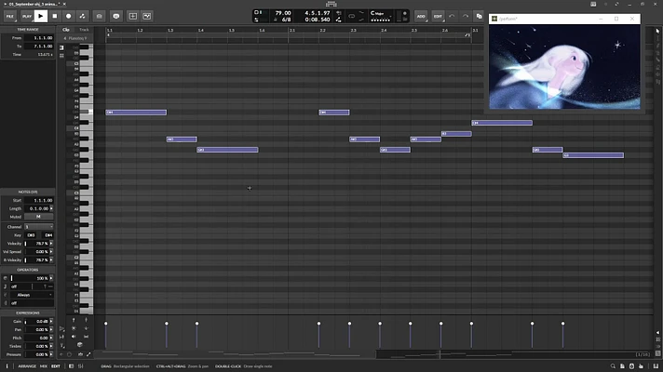Screen dimensions: 663x372
Task: Click the screen dropdown icon in toolbar
Action: (147, 16)
